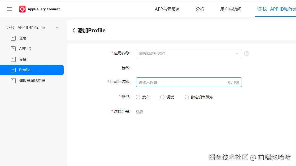The height and width of the screenshot is (166, 296).
Task: Open the hamburger navigation menu
Action: tap(10, 9)
